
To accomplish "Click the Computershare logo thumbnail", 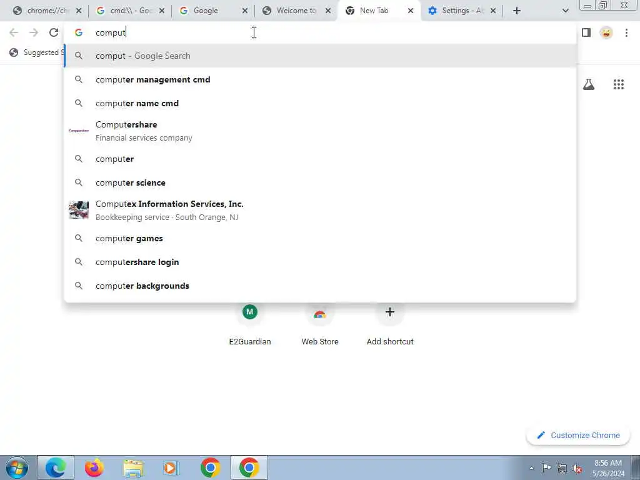I will click(x=79, y=131).
